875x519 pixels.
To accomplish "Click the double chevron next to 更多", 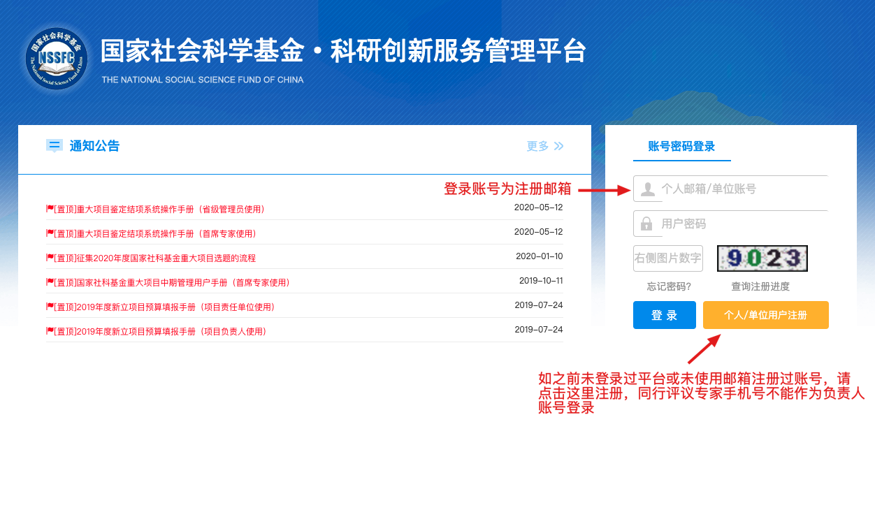I will tap(558, 146).
